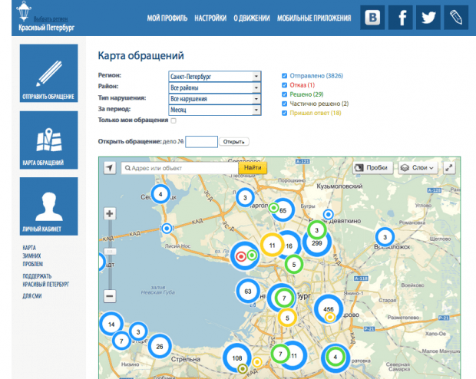Open Мой профиль menu item
Screen dimensions: 476x379
pyautogui.click(x=167, y=18)
